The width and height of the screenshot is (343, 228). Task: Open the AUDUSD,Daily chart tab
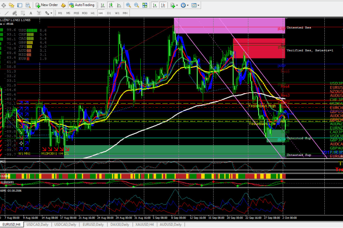170,224
